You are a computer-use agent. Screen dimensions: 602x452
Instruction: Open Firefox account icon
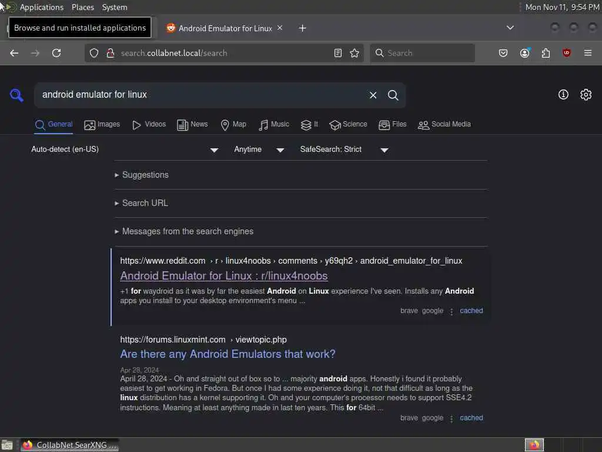pyautogui.click(x=525, y=53)
